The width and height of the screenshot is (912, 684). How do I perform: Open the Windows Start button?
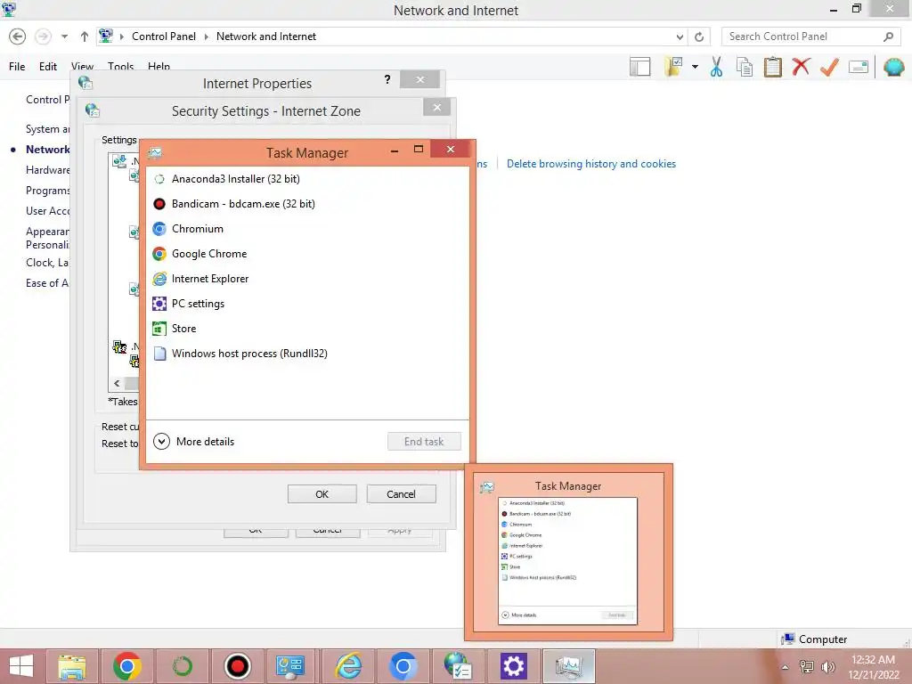coord(21,666)
